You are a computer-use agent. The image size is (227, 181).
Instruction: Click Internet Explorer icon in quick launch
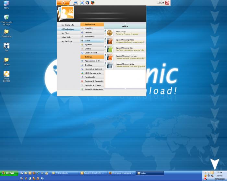point(38,173)
